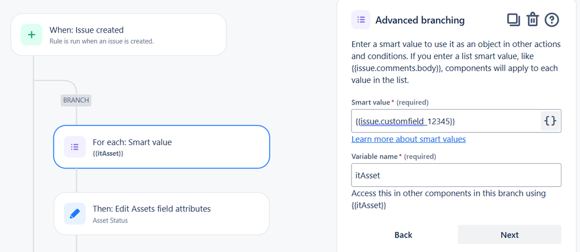Focus the Smart value input field
The width and height of the screenshot is (580, 252).
click(x=446, y=121)
